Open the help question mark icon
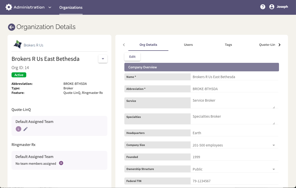 [262, 7]
